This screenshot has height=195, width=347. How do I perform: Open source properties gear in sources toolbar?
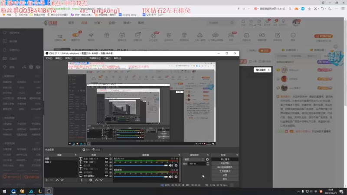91,180
